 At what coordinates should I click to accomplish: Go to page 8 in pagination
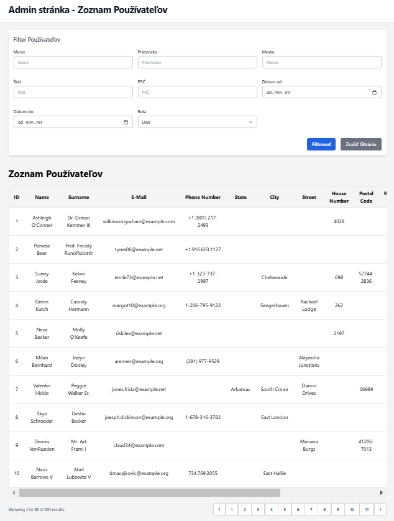tap(324, 509)
